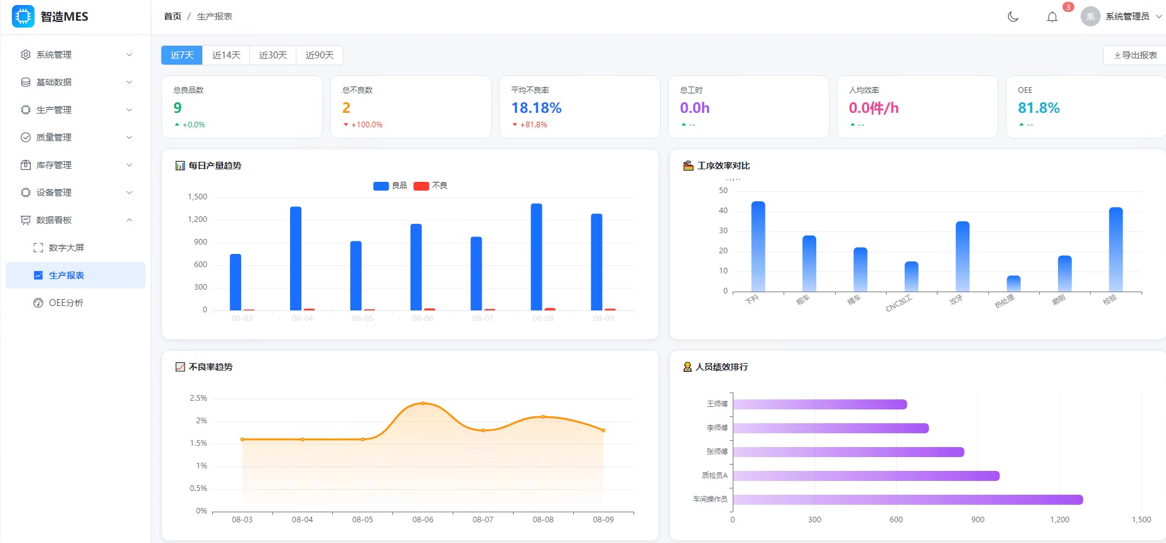Expand the 系统管理 menu chevron
This screenshot has height=543, width=1166.
coord(129,55)
